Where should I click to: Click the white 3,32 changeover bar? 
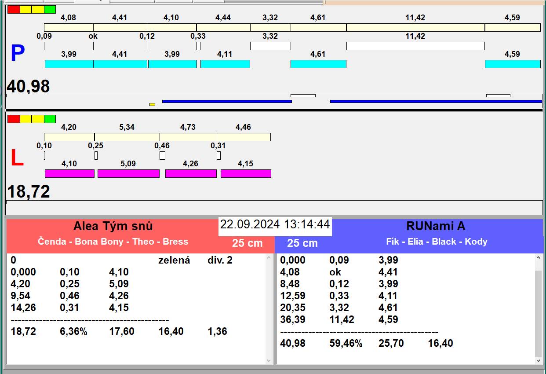tap(270, 46)
